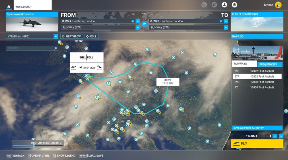Open the friends list icon
Image resolution: width=288 pixels, height=160 pixels.
click(x=214, y=5)
